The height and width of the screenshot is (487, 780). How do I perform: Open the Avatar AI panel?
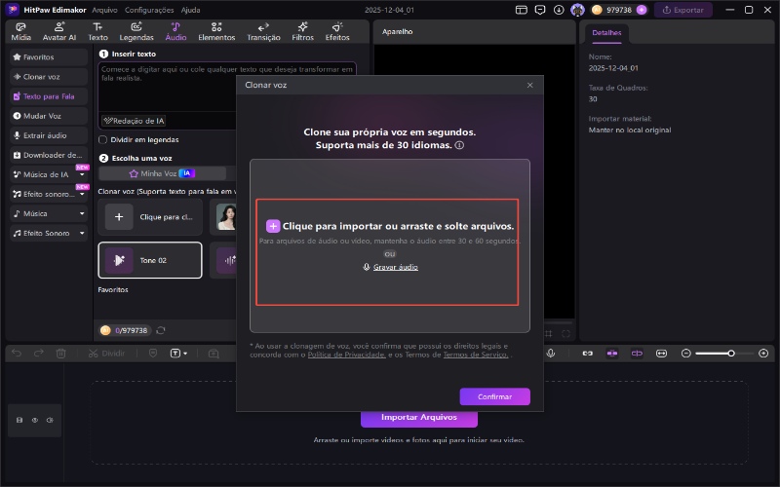point(59,31)
